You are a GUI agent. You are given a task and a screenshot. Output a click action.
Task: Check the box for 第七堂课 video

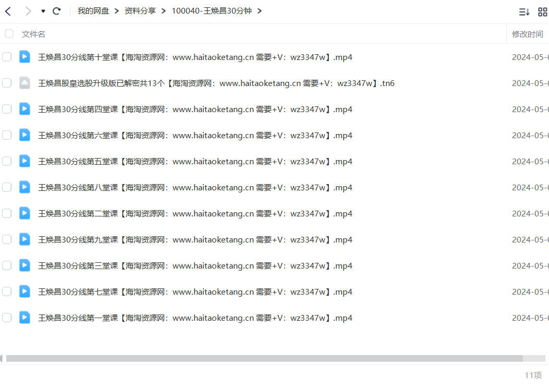pyautogui.click(x=7, y=292)
